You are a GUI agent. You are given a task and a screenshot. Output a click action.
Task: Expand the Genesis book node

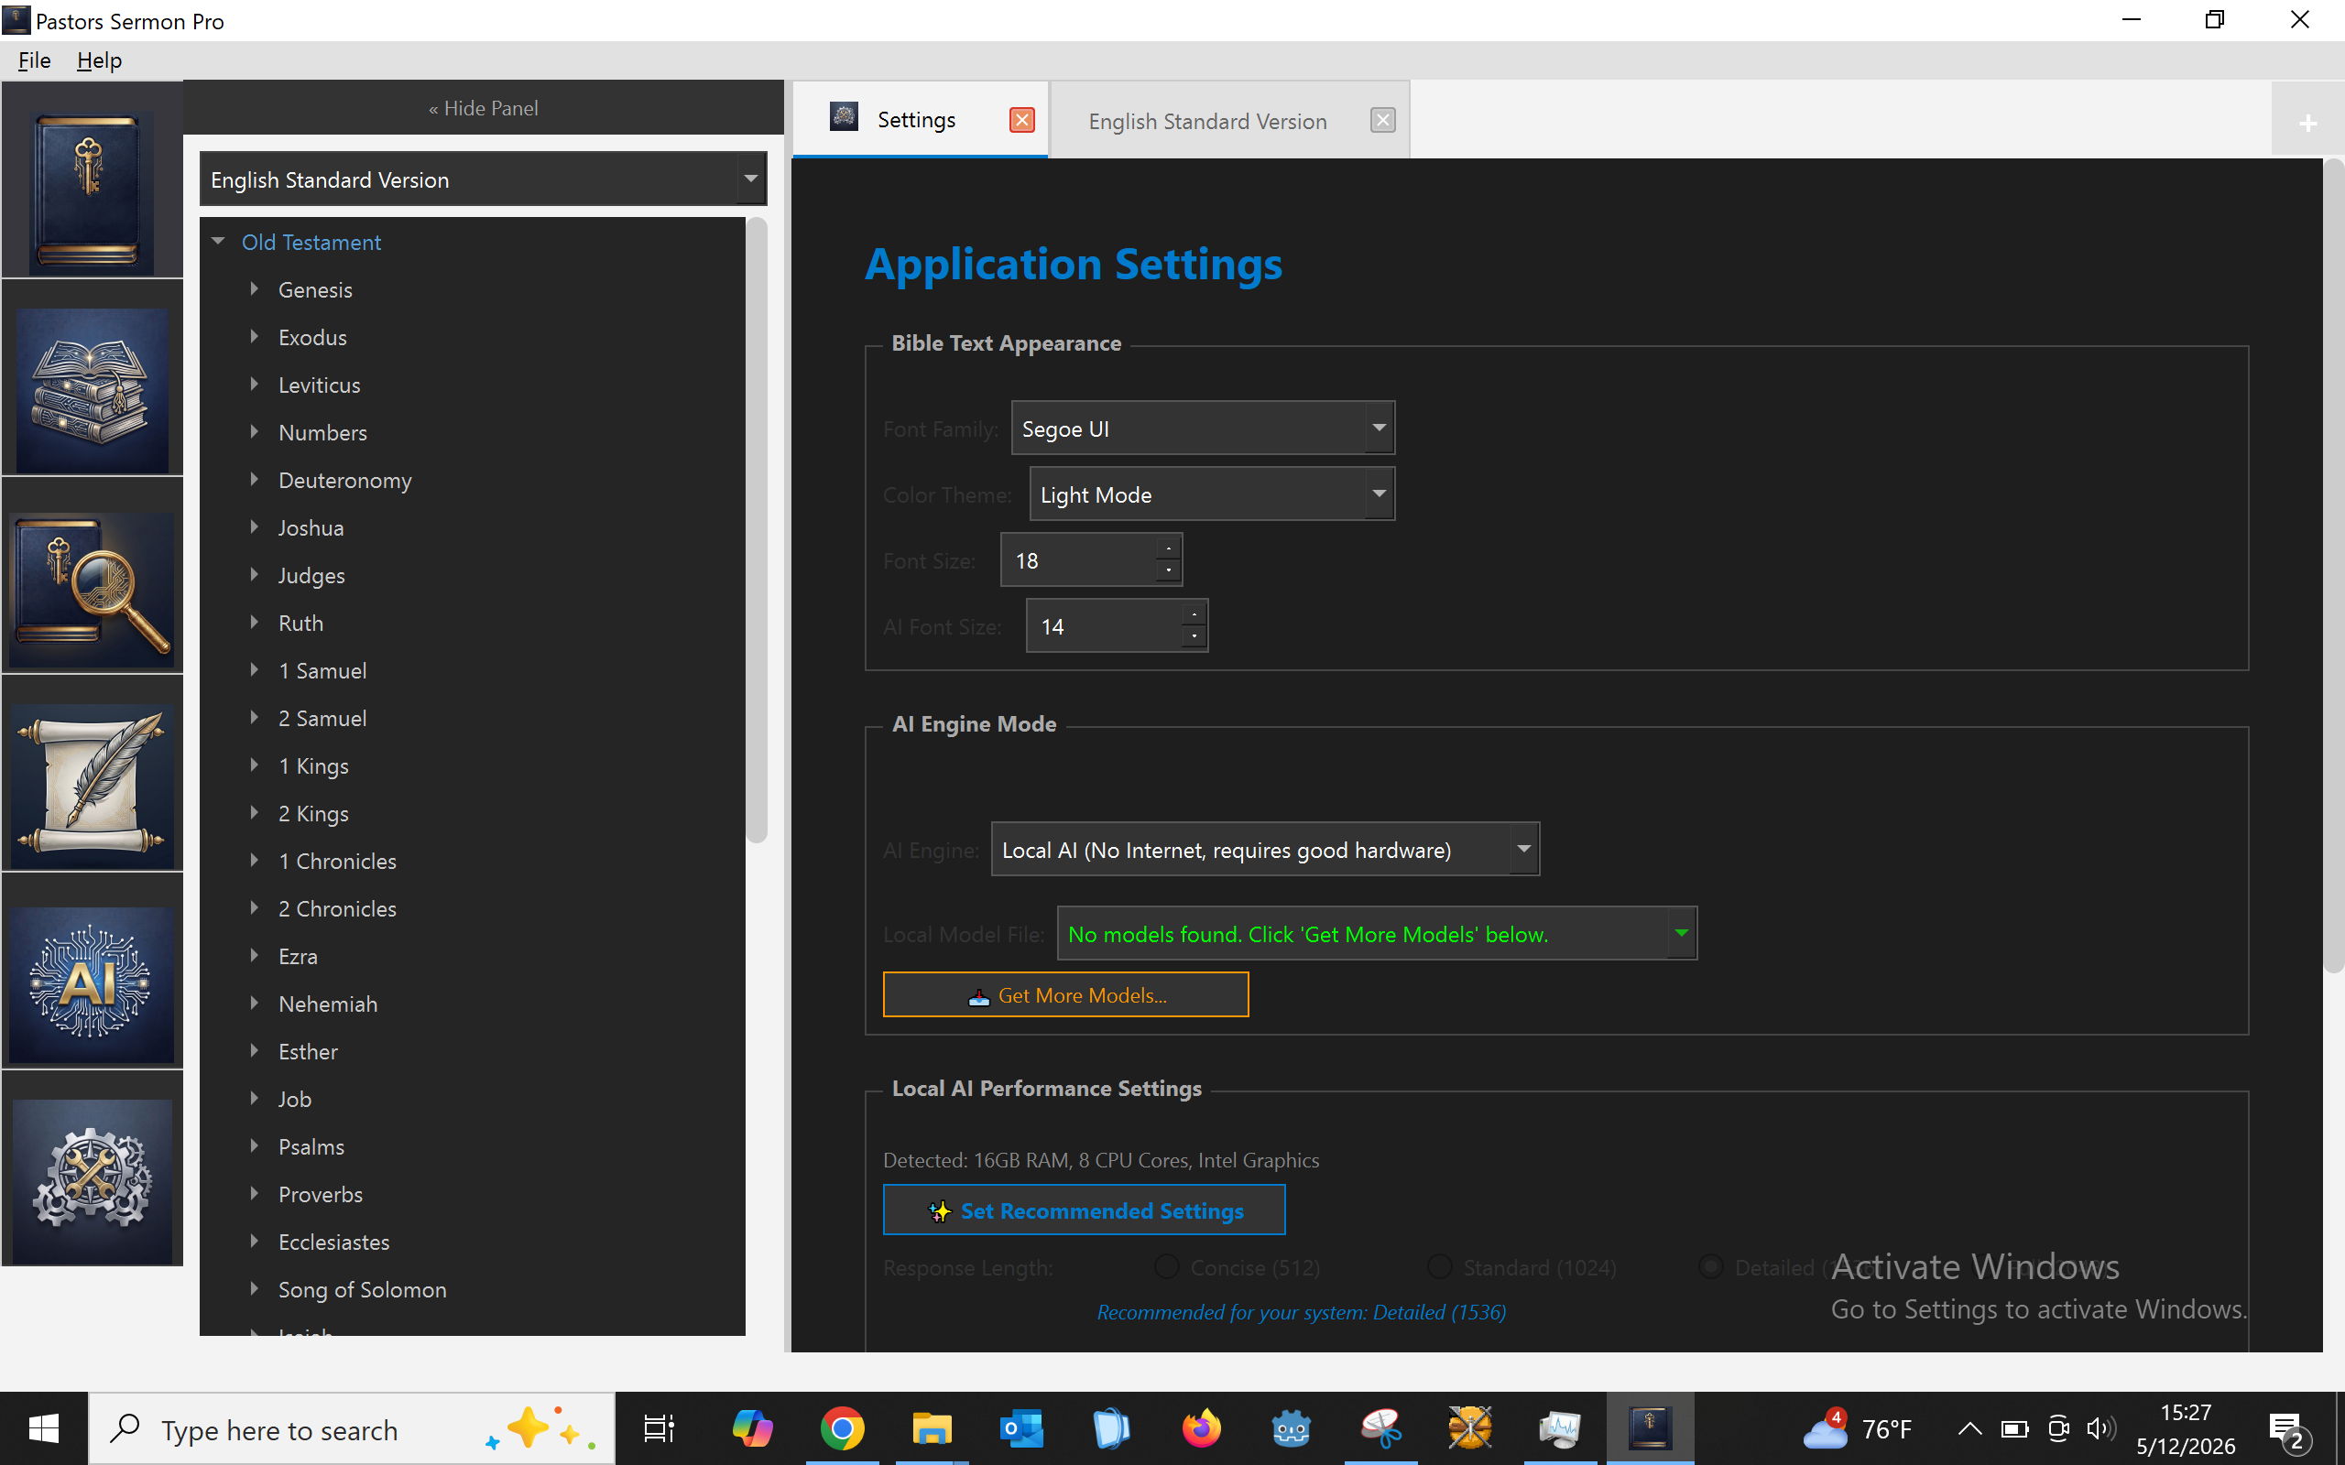click(x=255, y=288)
